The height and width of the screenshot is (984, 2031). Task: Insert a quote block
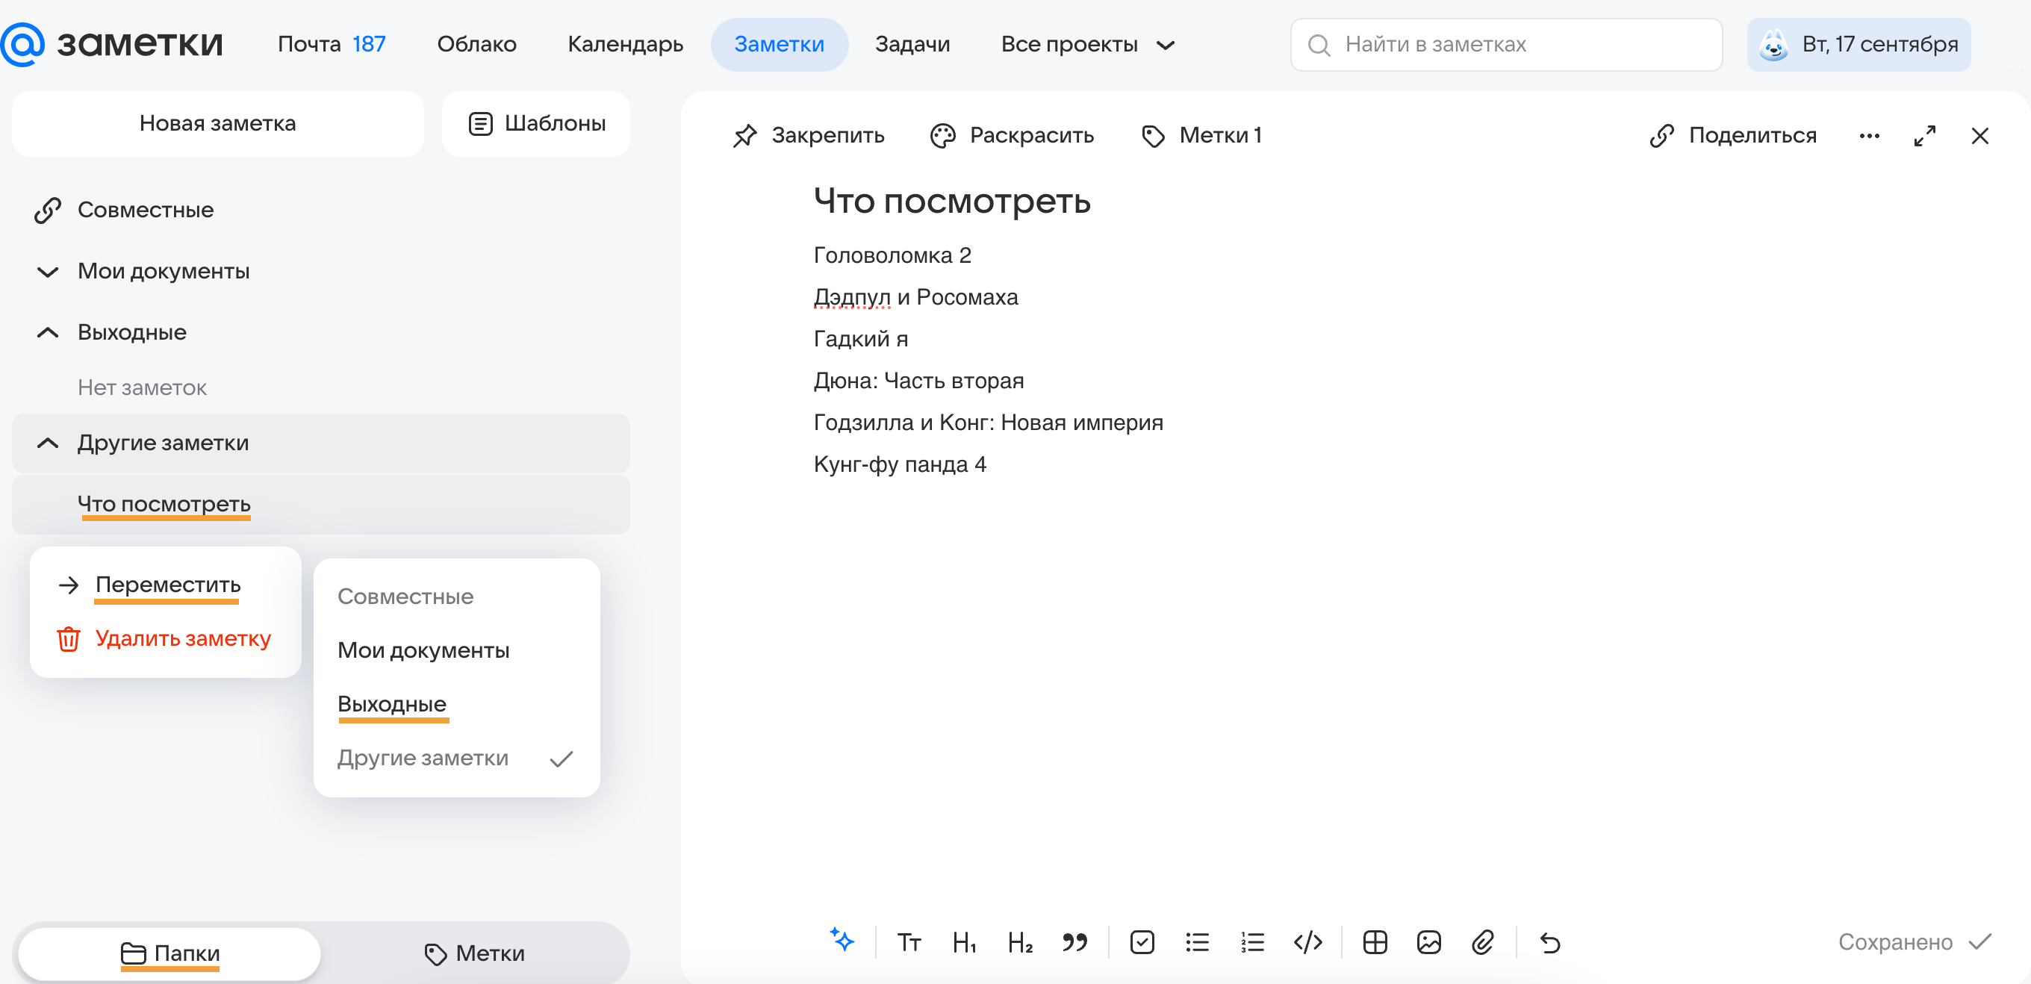click(x=1074, y=942)
